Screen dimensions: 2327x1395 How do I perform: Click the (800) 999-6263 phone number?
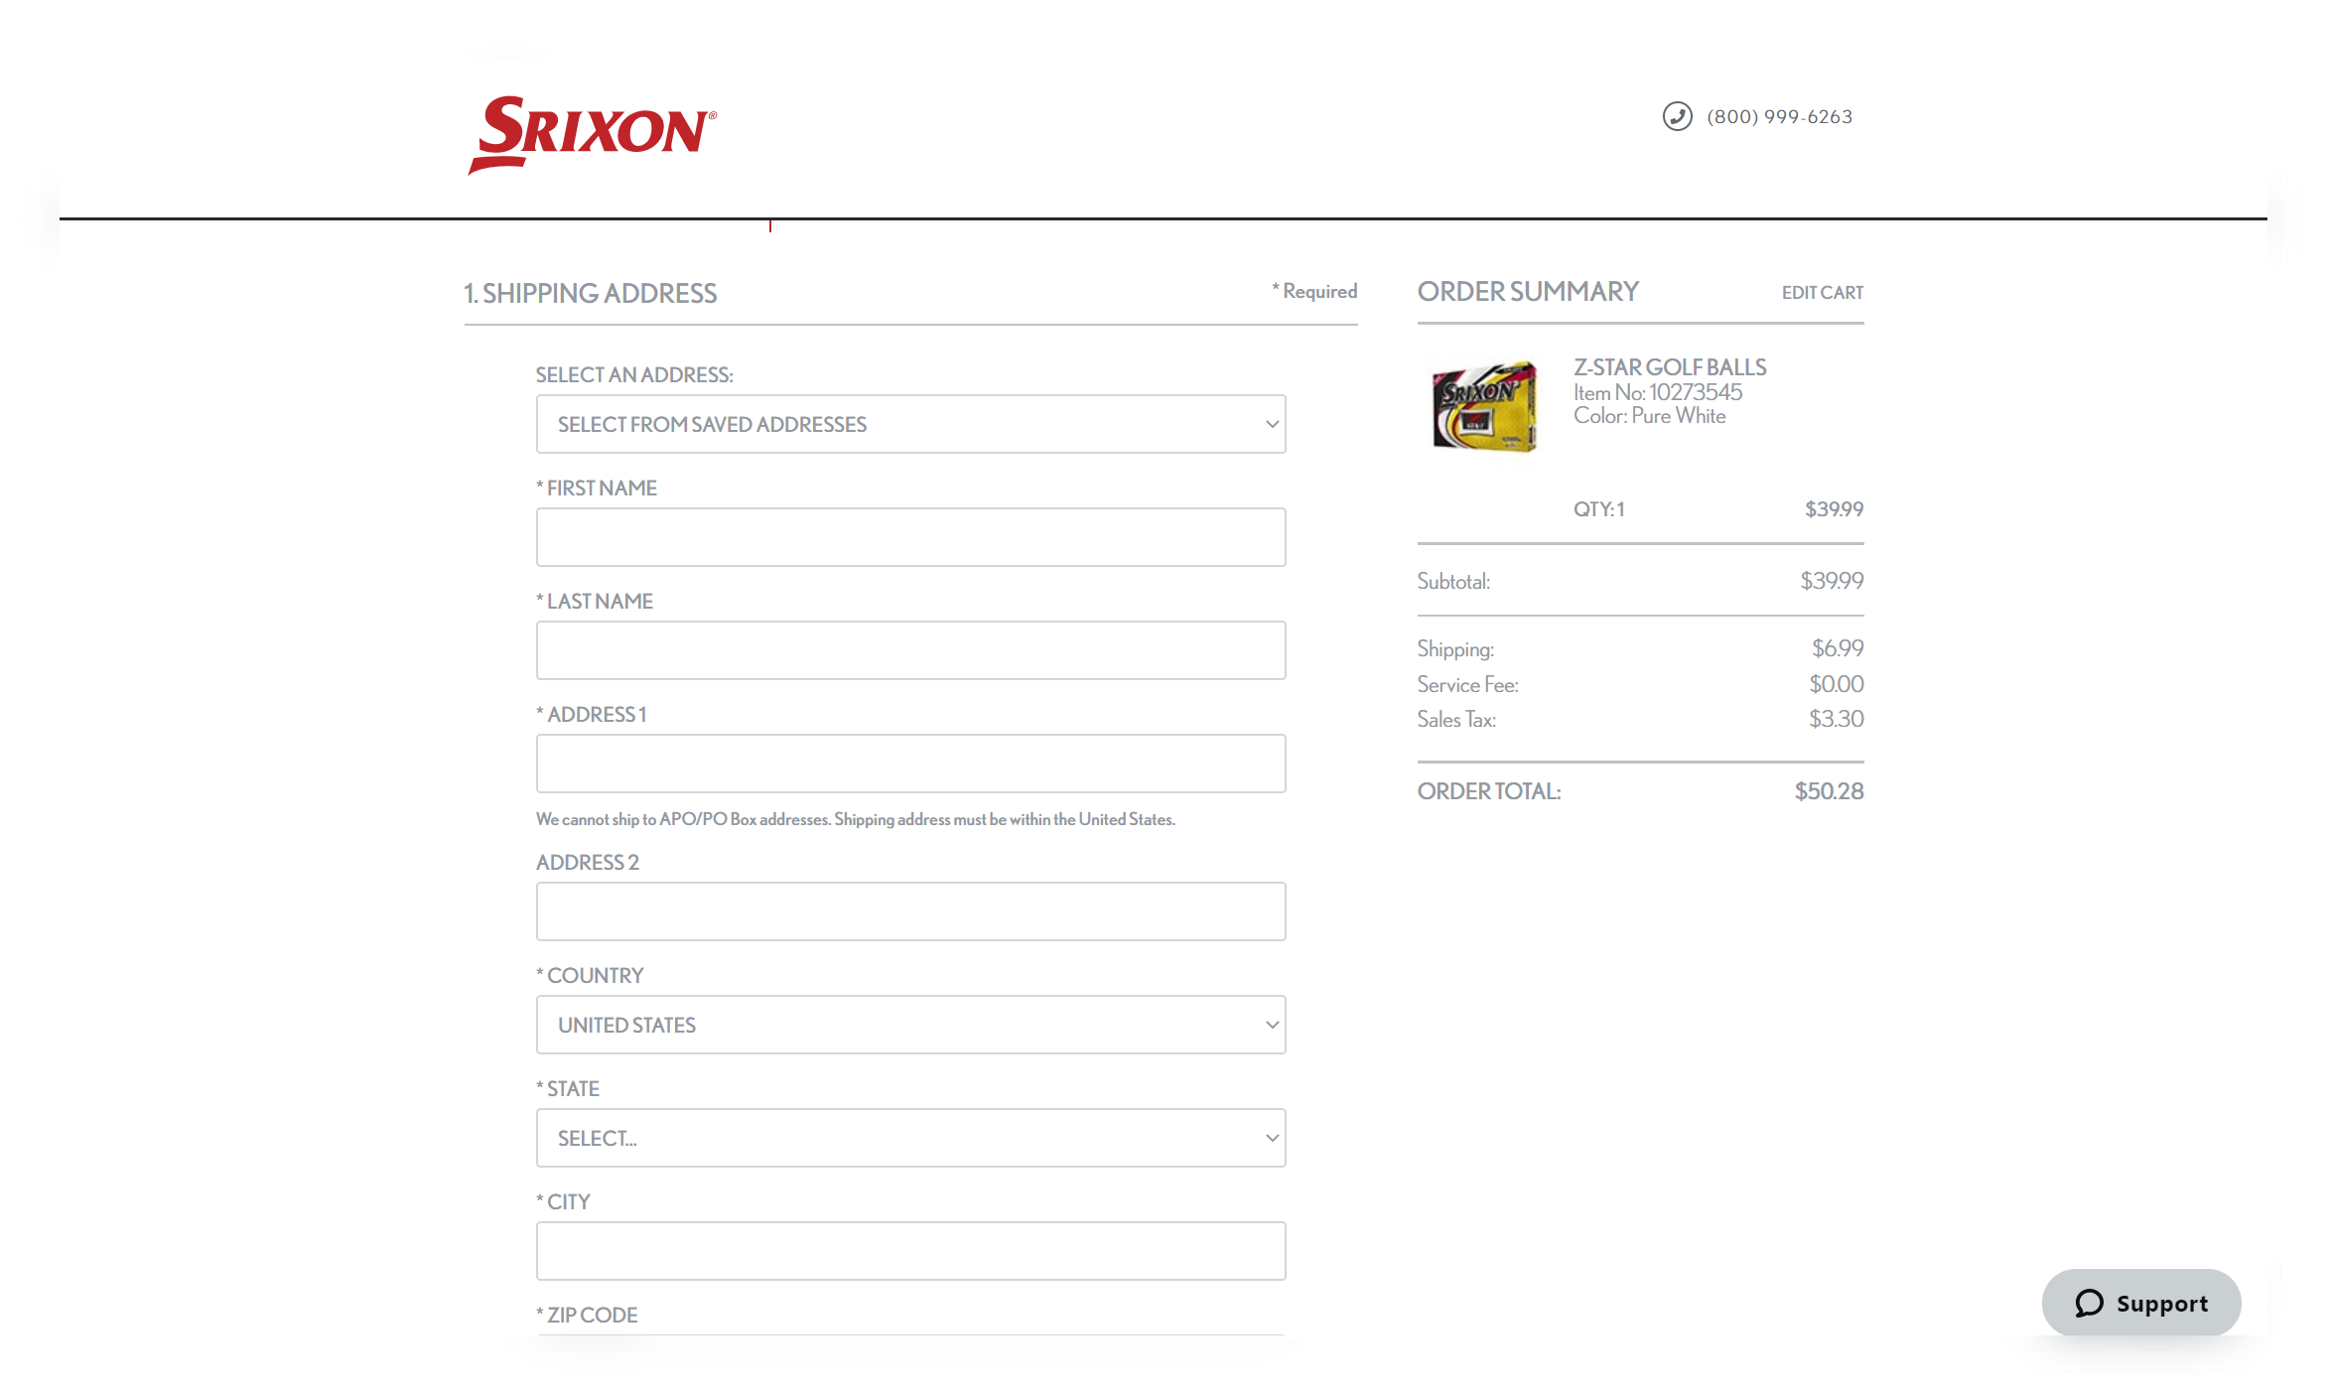tap(1779, 117)
